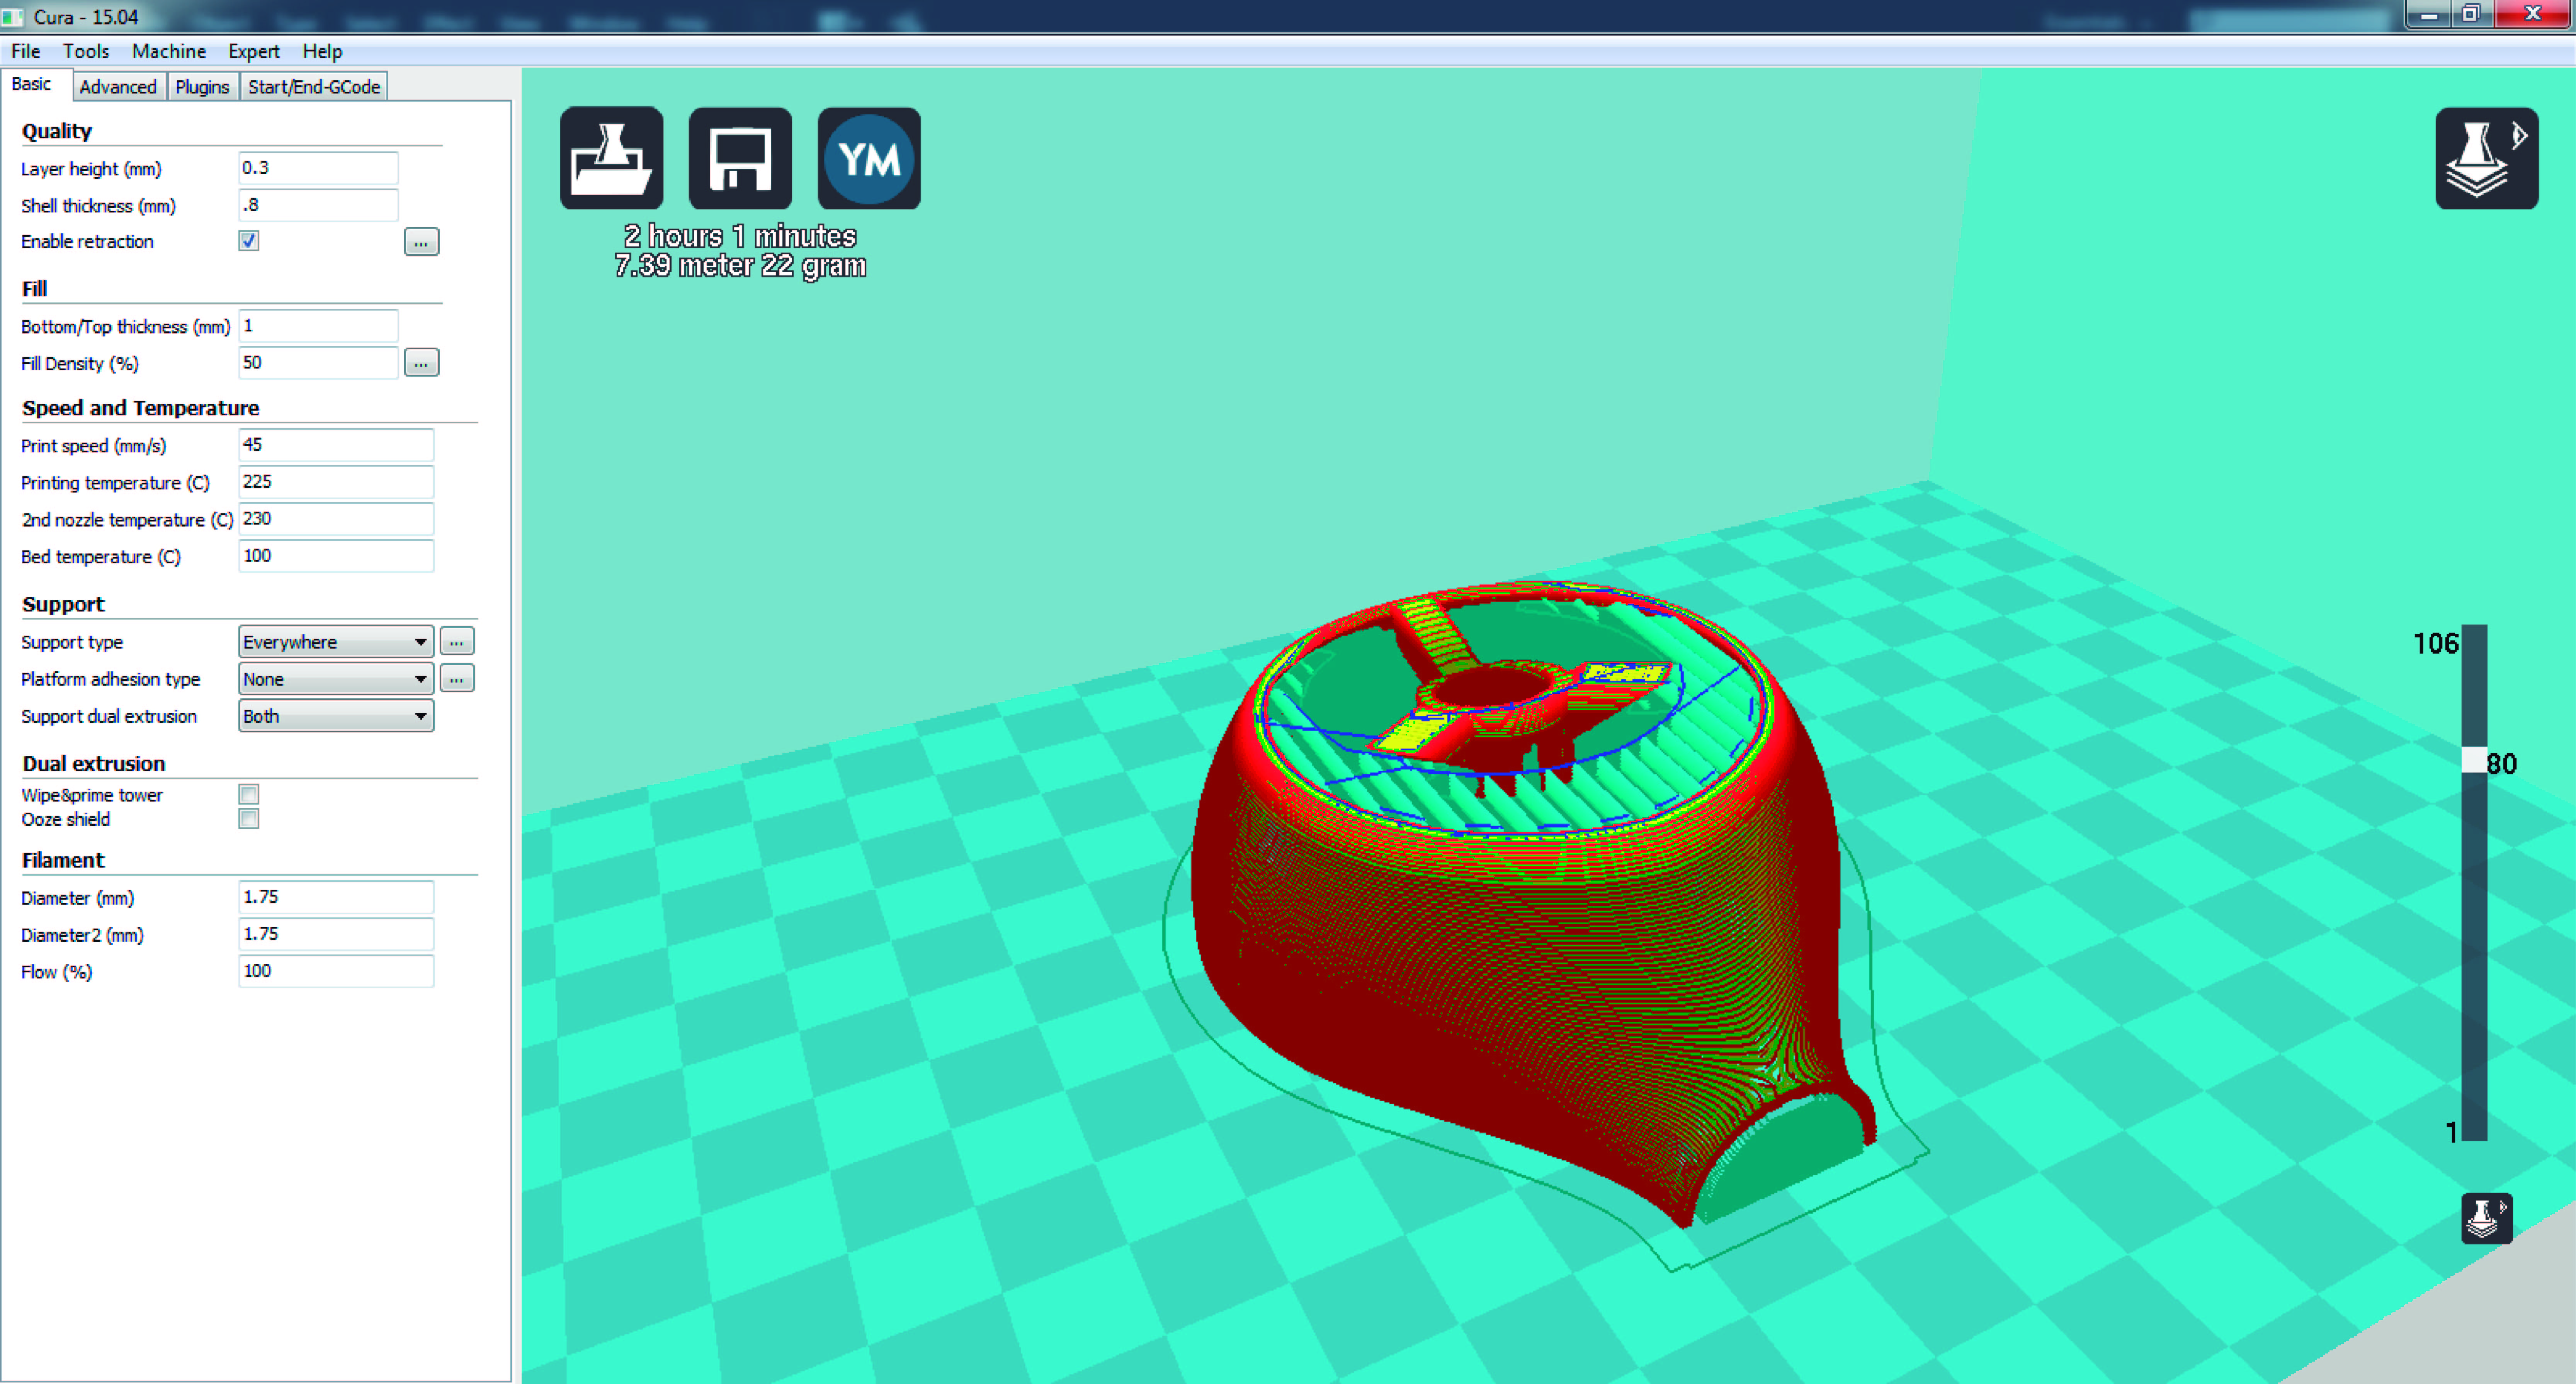
Task: Enable the Wipe&prime tower checkbox
Action: [x=249, y=794]
